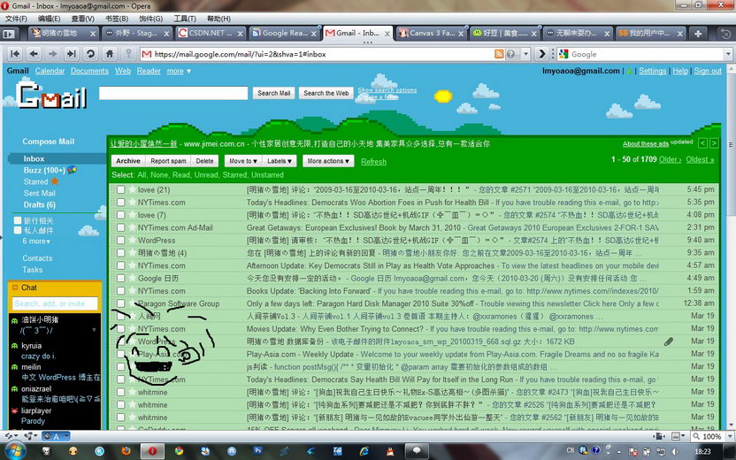Click the Report spam button
736x460 pixels.
point(168,161)
